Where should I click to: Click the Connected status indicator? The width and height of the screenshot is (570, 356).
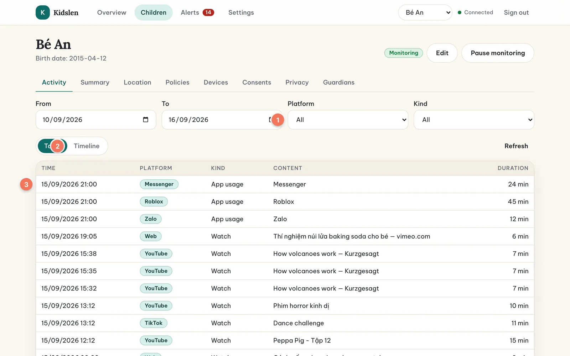click(x=475, y=12)
